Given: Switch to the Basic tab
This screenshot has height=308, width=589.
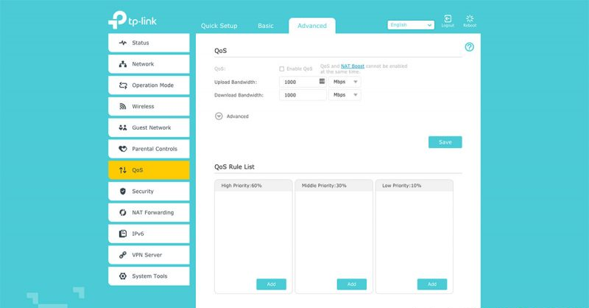Looking at the screenshot, I should click(x=266, y=26).
